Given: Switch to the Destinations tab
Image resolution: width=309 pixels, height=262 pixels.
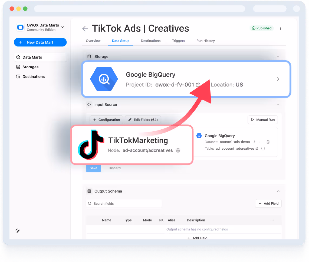Looking at the screenshot, I should [x=151, y=41].
